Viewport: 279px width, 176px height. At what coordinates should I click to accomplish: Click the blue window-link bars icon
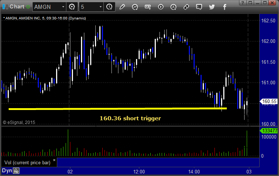pos(5,7)
